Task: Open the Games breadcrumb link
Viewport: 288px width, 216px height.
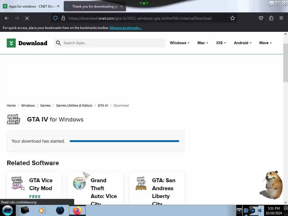Action: pyautogui.click(x=45, y=105)
